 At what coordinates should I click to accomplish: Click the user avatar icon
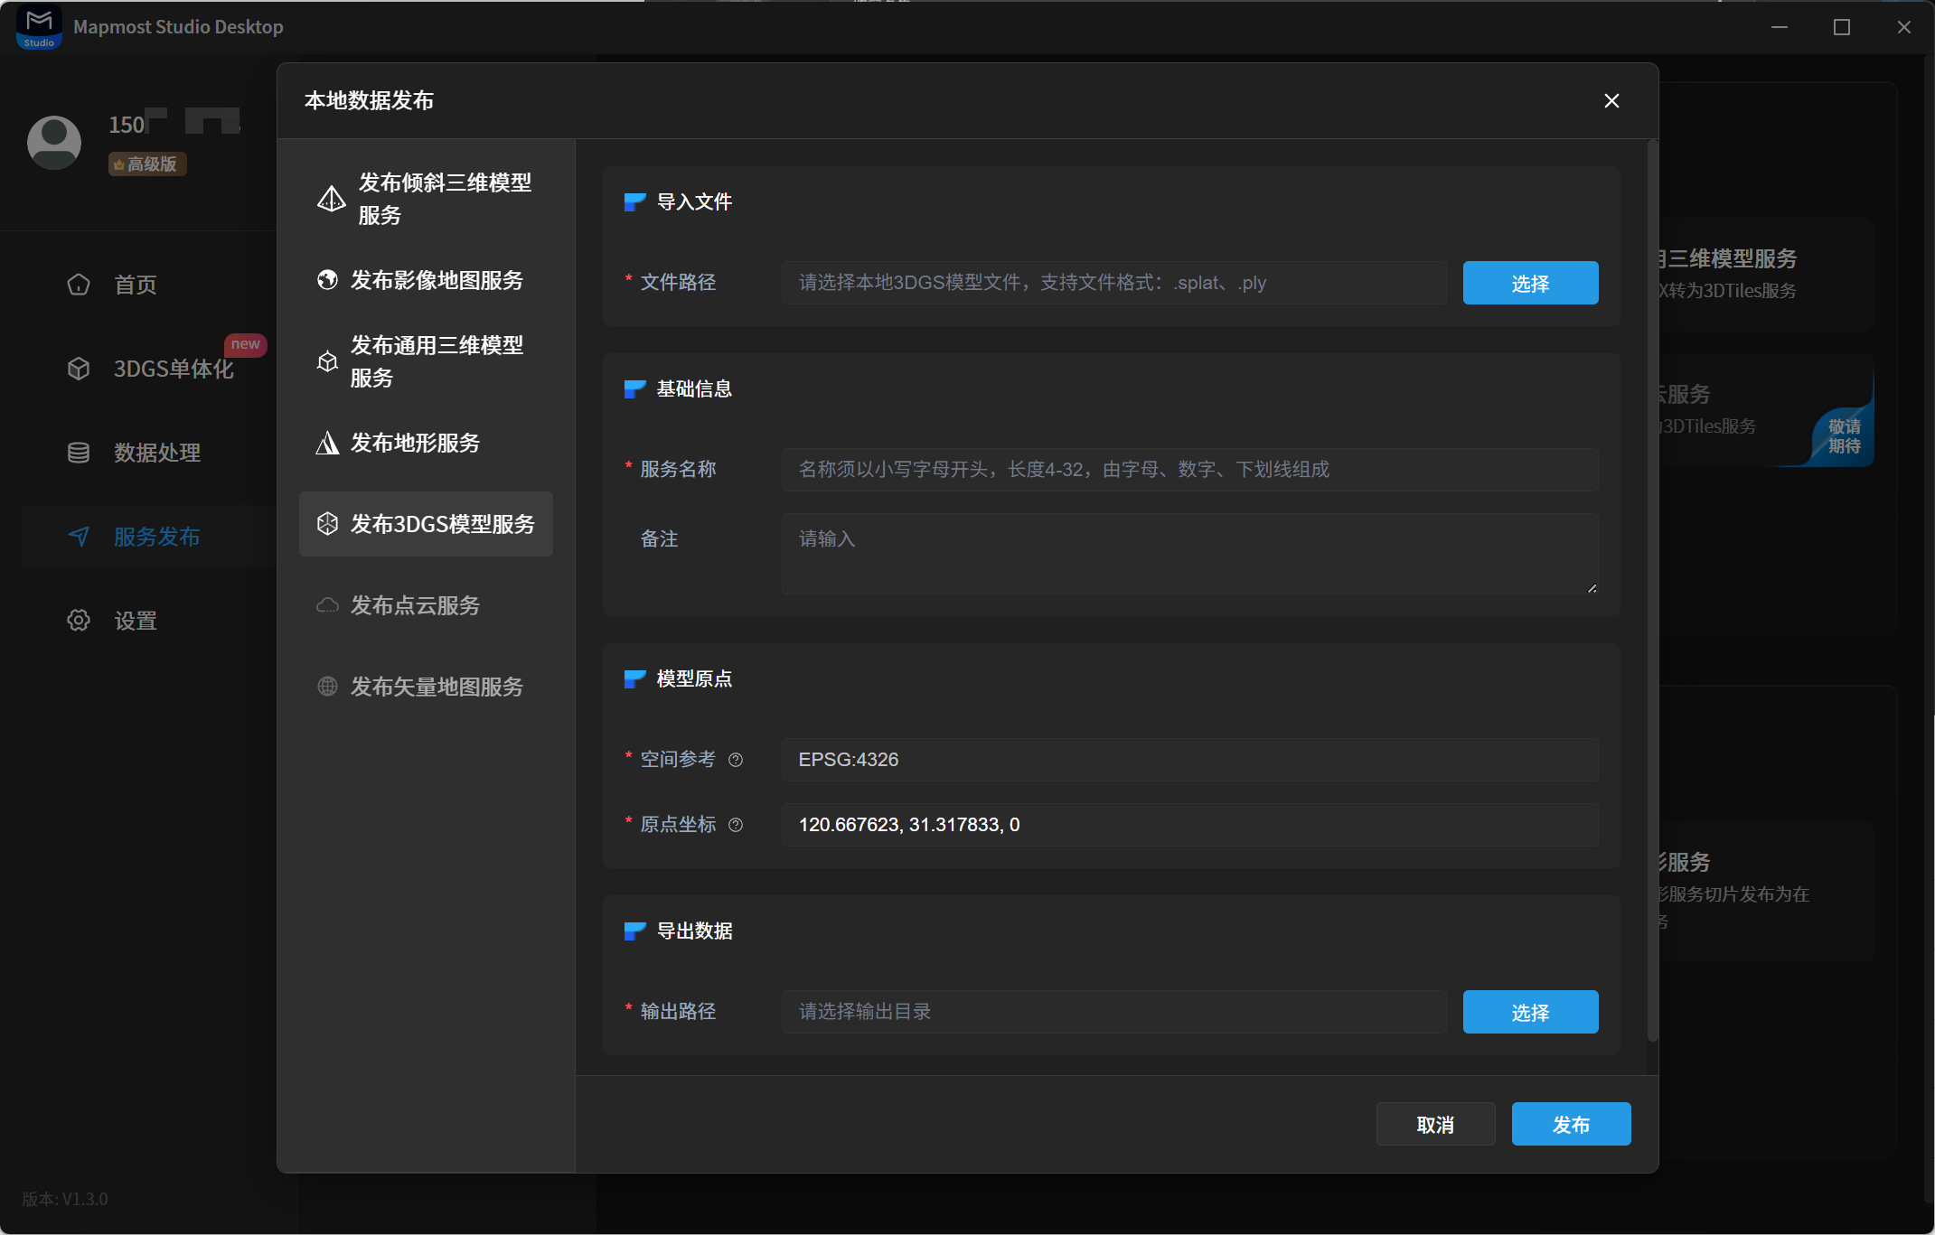[x=54, y=142]
